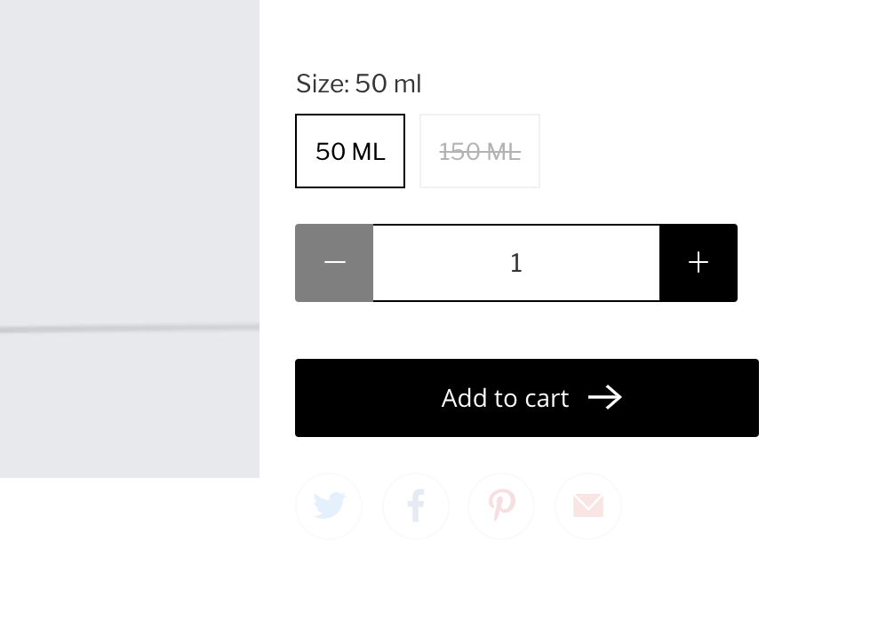Increase the quantity by one
The height and width of the screenshot is (620, 894).
tap(698, 263)
